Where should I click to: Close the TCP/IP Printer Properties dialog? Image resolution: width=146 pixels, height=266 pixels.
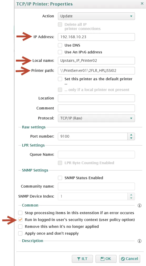pos(142,3)
